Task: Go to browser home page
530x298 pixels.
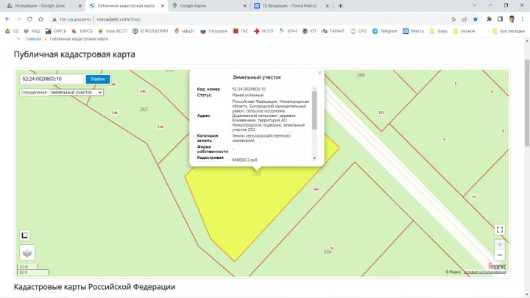Action: pyautogui.click(x=40, y=19)
